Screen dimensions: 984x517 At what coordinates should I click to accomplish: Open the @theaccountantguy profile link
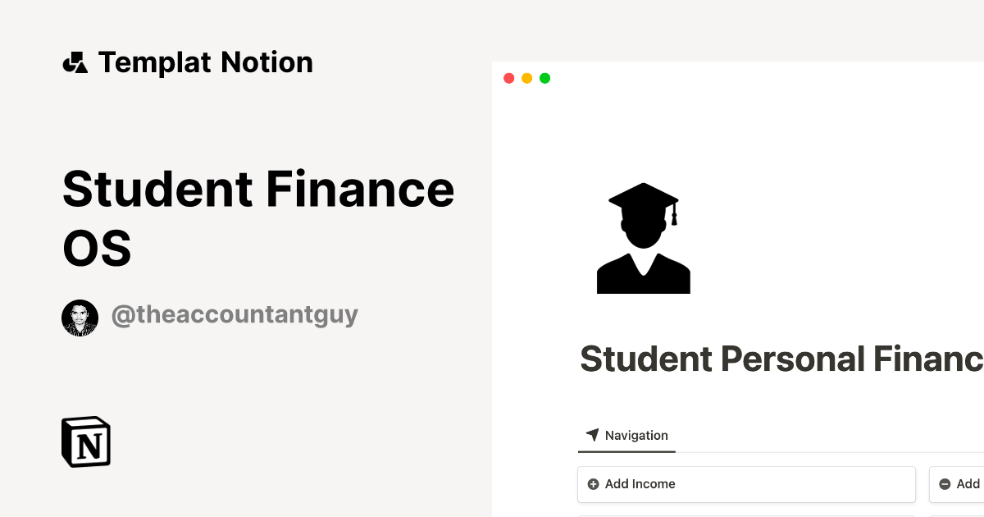pos(235,314)
